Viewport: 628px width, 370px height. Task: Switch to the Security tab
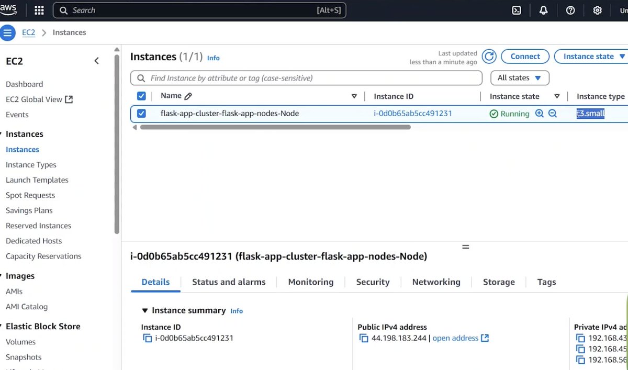373,282
